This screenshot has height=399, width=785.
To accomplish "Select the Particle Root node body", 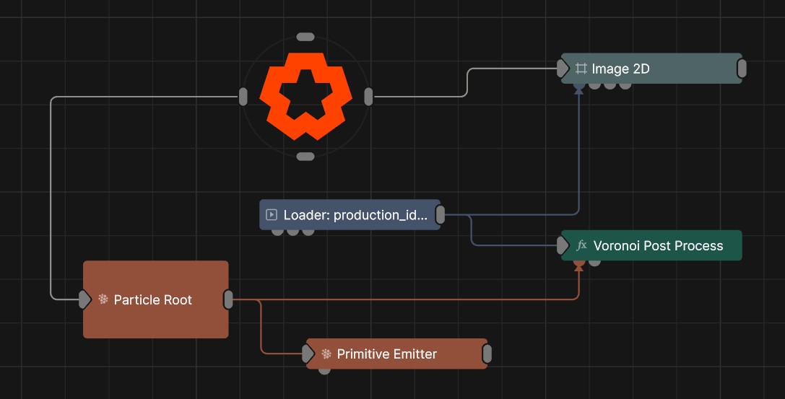I will pyautogui.click(x=156, y=299).
